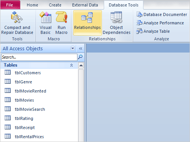Viewport: 190px width, 142px height.
Task: Select the Database Tools tab
Action: coord(124,5)
